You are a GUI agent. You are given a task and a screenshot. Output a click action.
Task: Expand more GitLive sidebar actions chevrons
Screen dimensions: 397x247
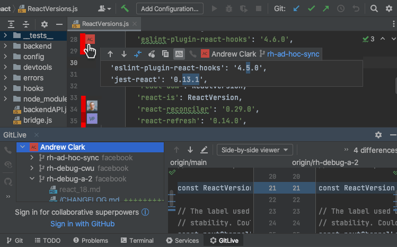click(x=8, y=196)
